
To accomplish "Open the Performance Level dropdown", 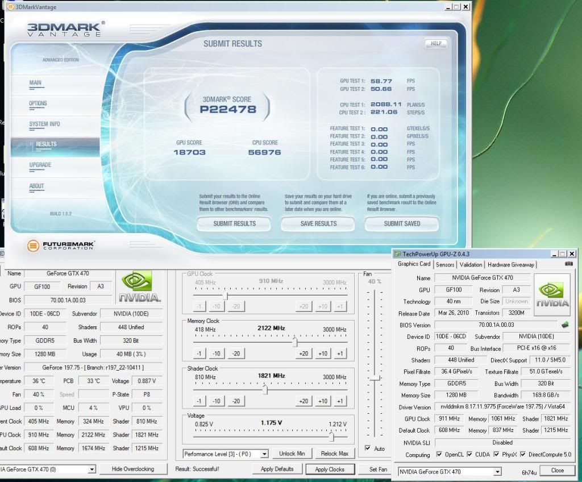I will click(x=264, y=454).
